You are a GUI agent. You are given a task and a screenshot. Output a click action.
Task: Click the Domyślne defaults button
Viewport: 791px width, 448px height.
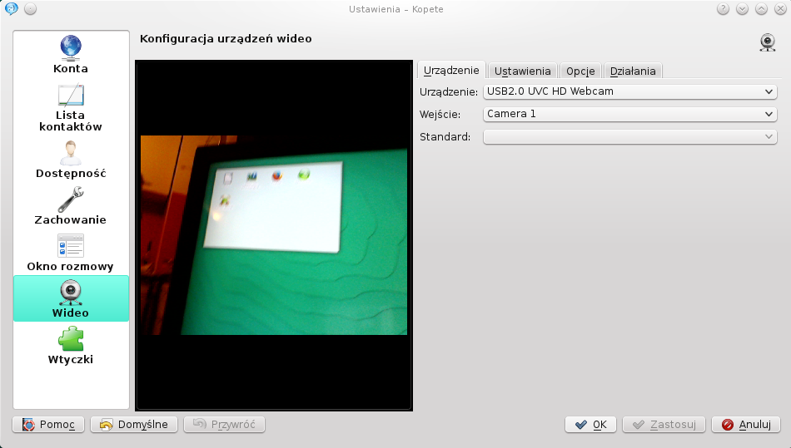(134, 425)
